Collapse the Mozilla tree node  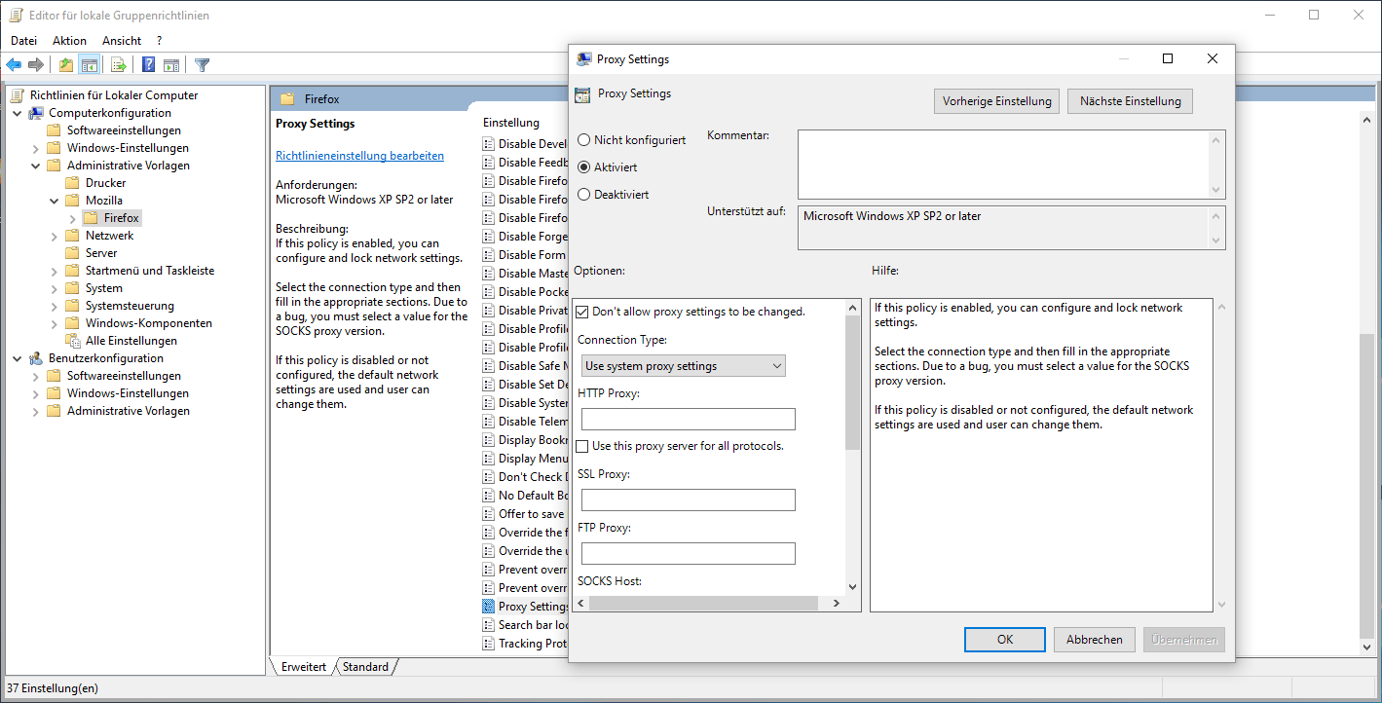pos(54,201)
